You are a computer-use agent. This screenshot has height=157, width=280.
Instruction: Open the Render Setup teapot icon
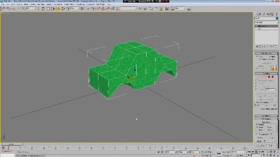point(172,9)
